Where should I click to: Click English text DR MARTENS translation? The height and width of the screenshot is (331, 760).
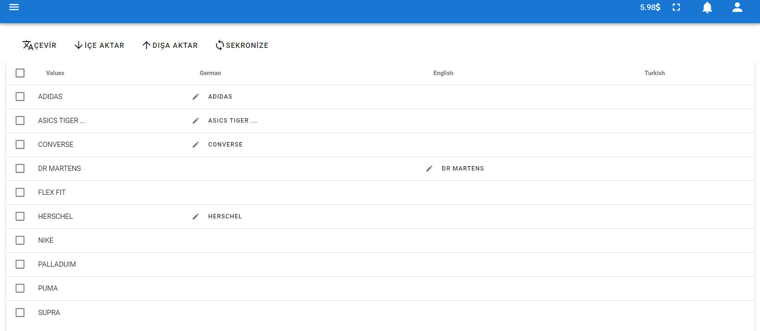[x=463, y=168]
